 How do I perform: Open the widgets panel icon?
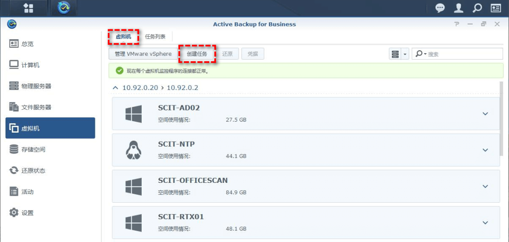tap(496, 8)
